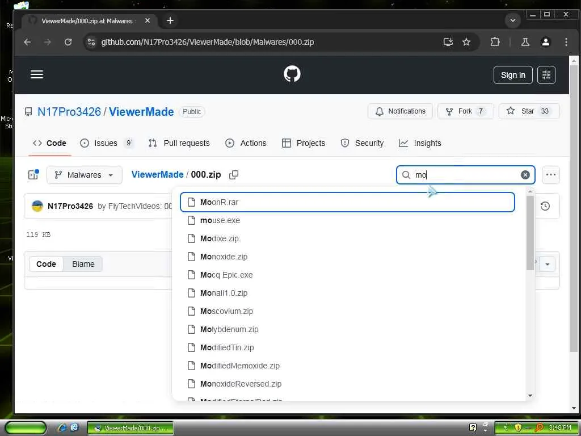Open the tab search chevron dropdown

point(513,20)
